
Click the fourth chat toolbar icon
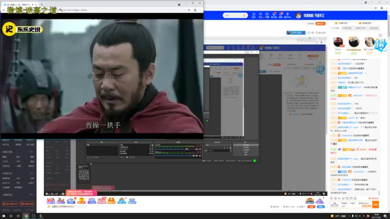tap(343, 199)
